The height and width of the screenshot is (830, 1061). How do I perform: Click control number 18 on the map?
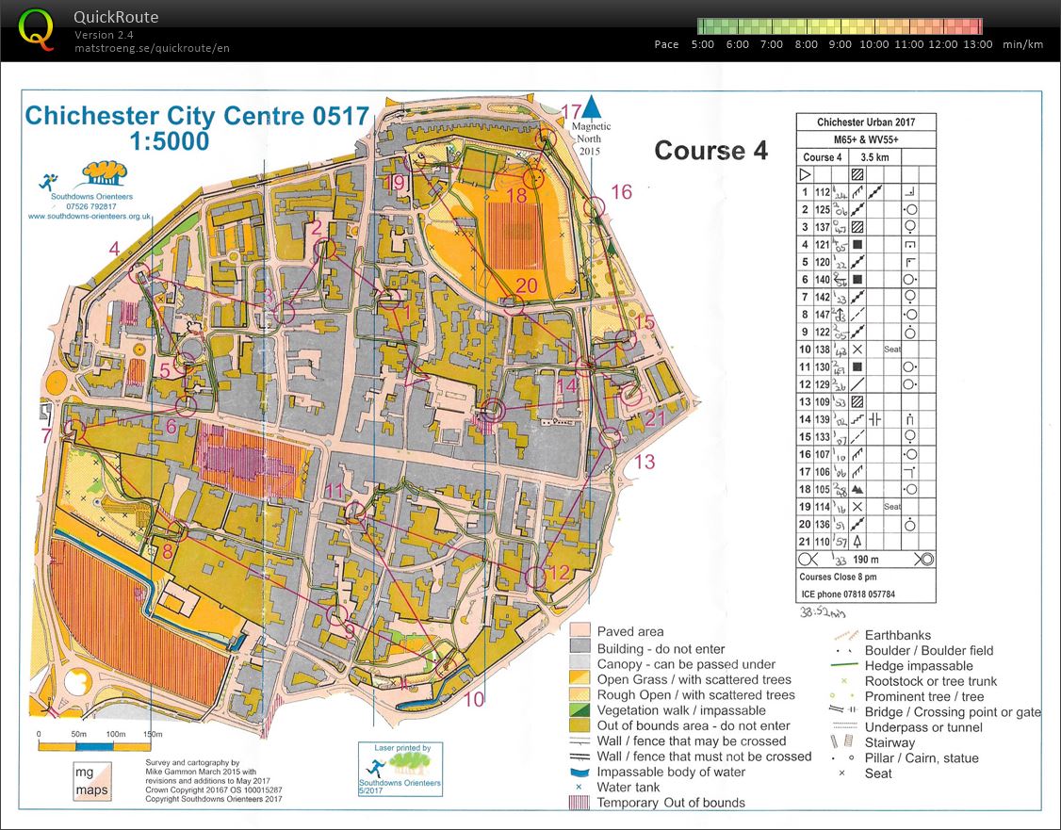[x=516, y=196]
